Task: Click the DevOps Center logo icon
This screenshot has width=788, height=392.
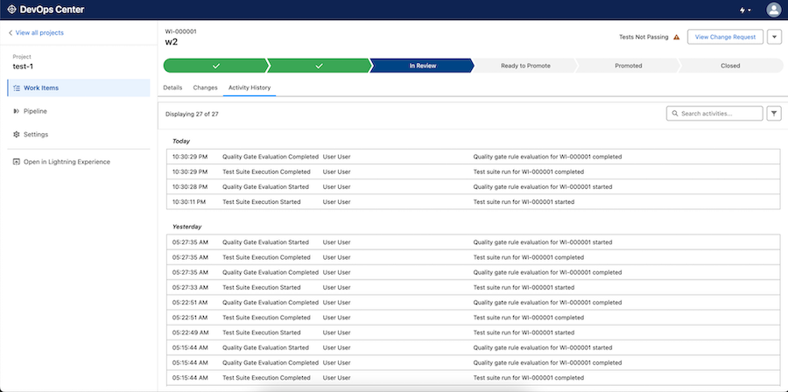Action: point(11,10)
